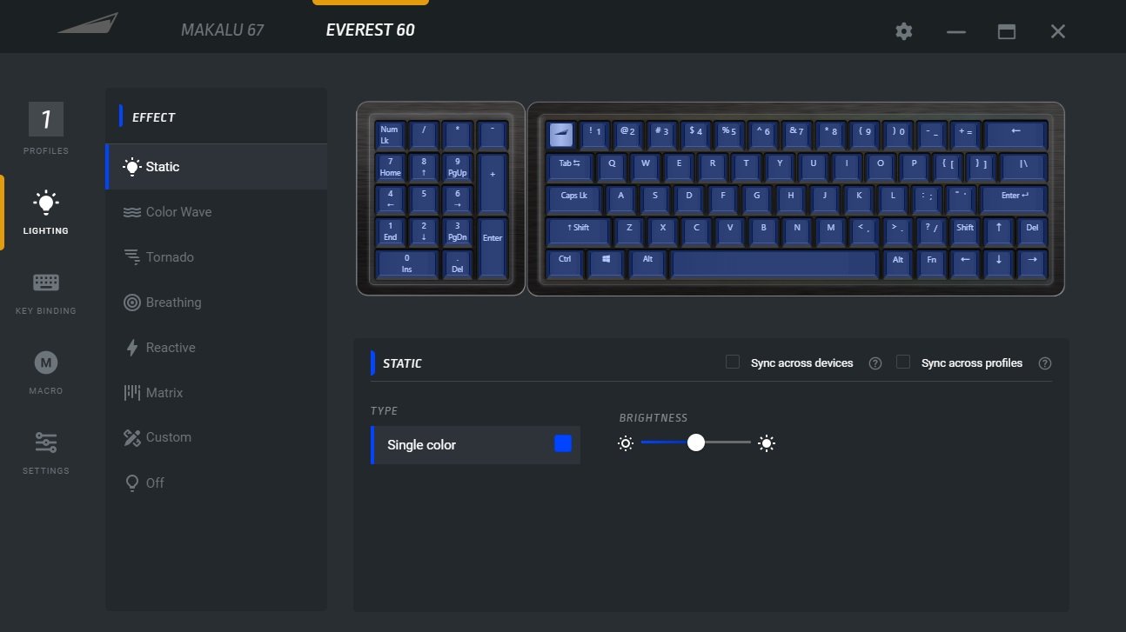Select the Static lighting effect
This screenshot has width=1126, height=632.
click(217, 167)
